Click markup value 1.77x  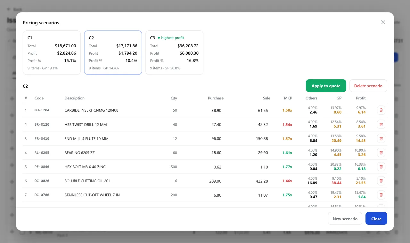[x=287, y=167]
